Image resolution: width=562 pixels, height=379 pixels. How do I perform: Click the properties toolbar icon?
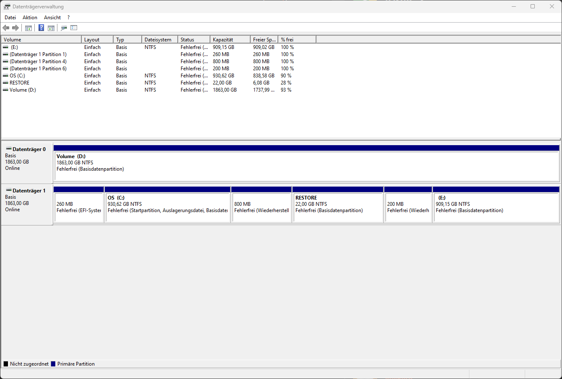point(64,28)
